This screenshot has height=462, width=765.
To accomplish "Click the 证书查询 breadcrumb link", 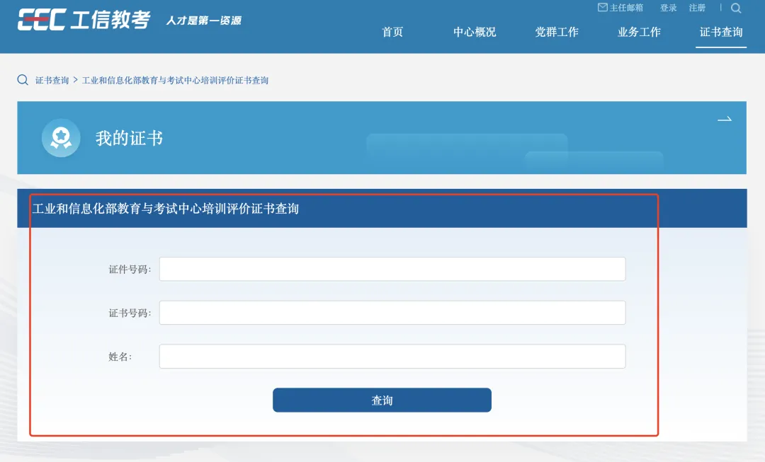I will coord(53,80).
